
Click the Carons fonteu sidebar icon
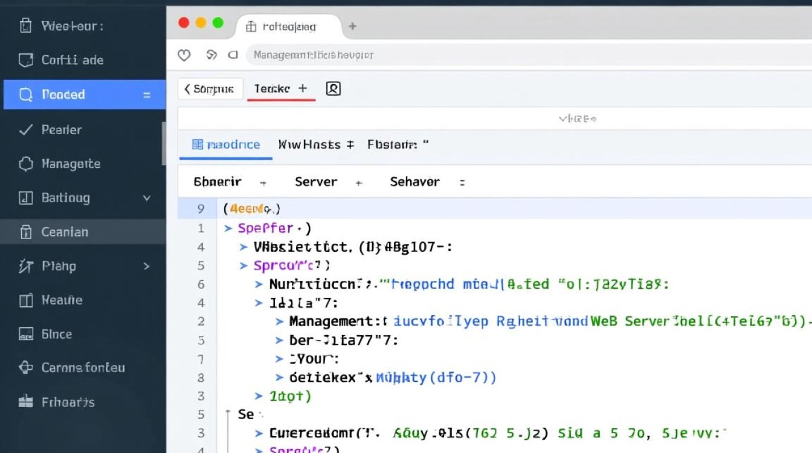point(25,367)
